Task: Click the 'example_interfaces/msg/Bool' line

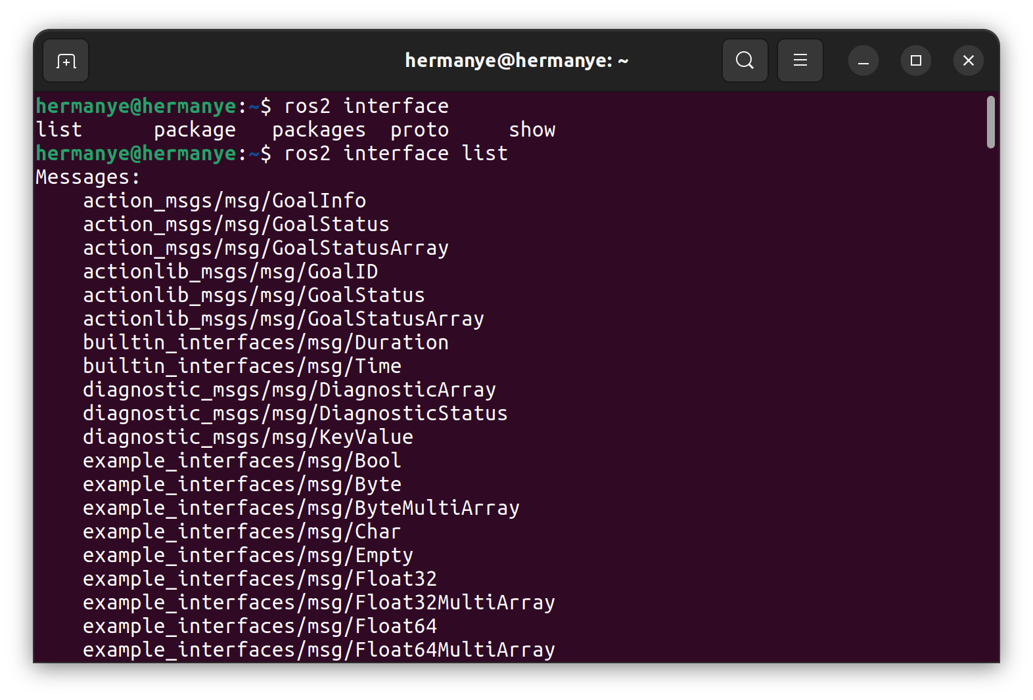Action: pos(242,461)
